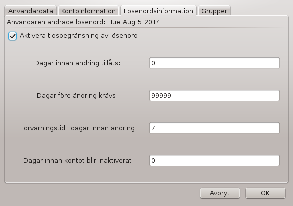Click the 'Förvarningstid i dagar innan ändring:' label
This screenshot has height=206, width=293.
(79, 128)
